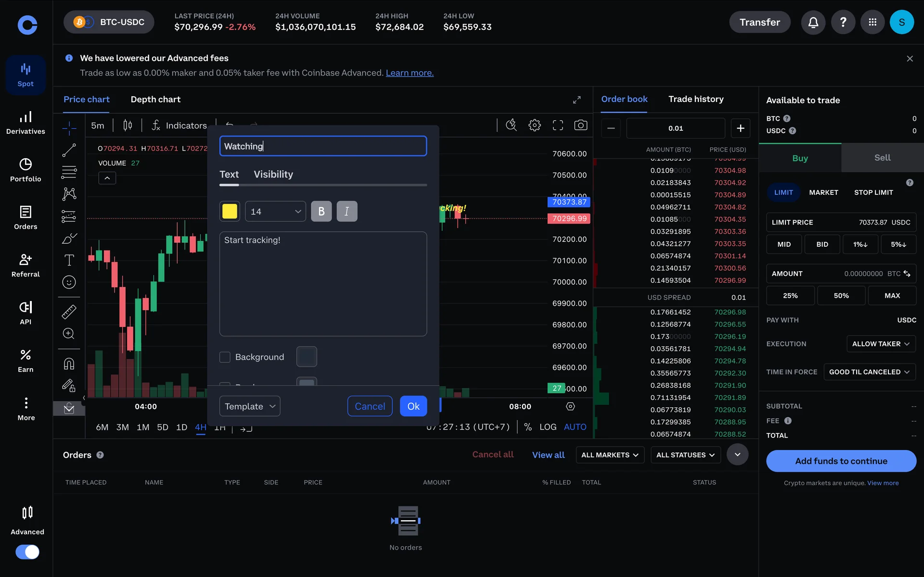Click the ruler measure tool

(x=69, y=312)
